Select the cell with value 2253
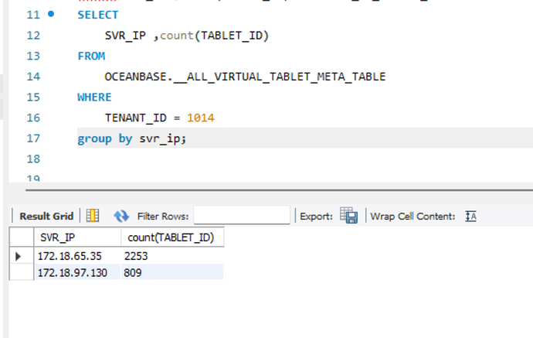This screenshot has width=533, height=338. pos(171,255)
